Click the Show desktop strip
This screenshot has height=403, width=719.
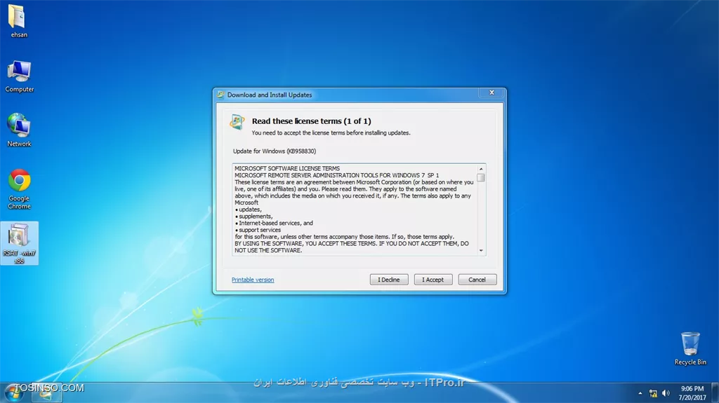coord(715,393)
